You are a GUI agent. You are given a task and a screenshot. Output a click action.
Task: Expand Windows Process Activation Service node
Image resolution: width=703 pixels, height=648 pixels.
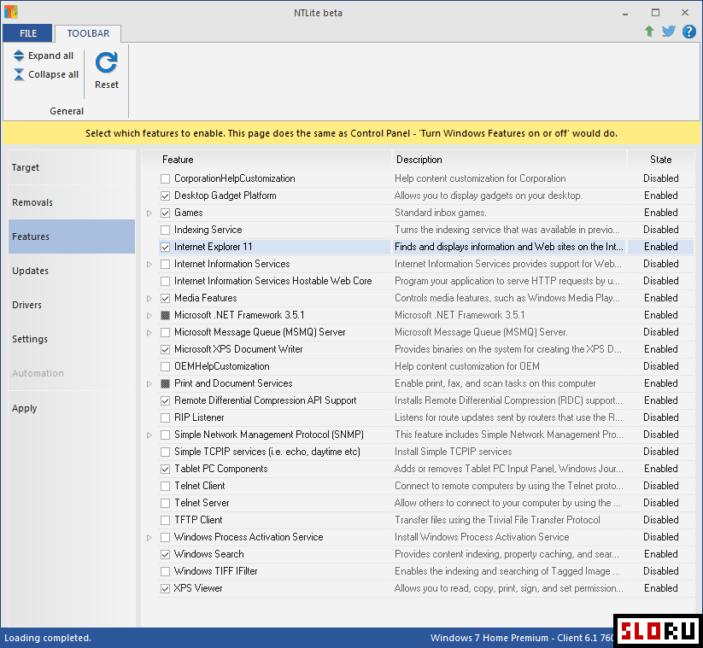click(149, 537)
